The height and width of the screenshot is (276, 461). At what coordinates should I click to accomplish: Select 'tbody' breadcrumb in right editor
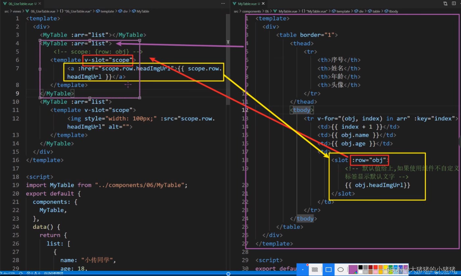click(391, 11)
